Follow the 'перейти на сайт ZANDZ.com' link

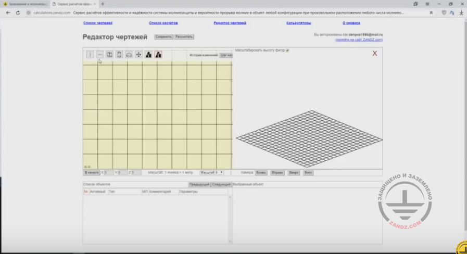click(359, 40)
